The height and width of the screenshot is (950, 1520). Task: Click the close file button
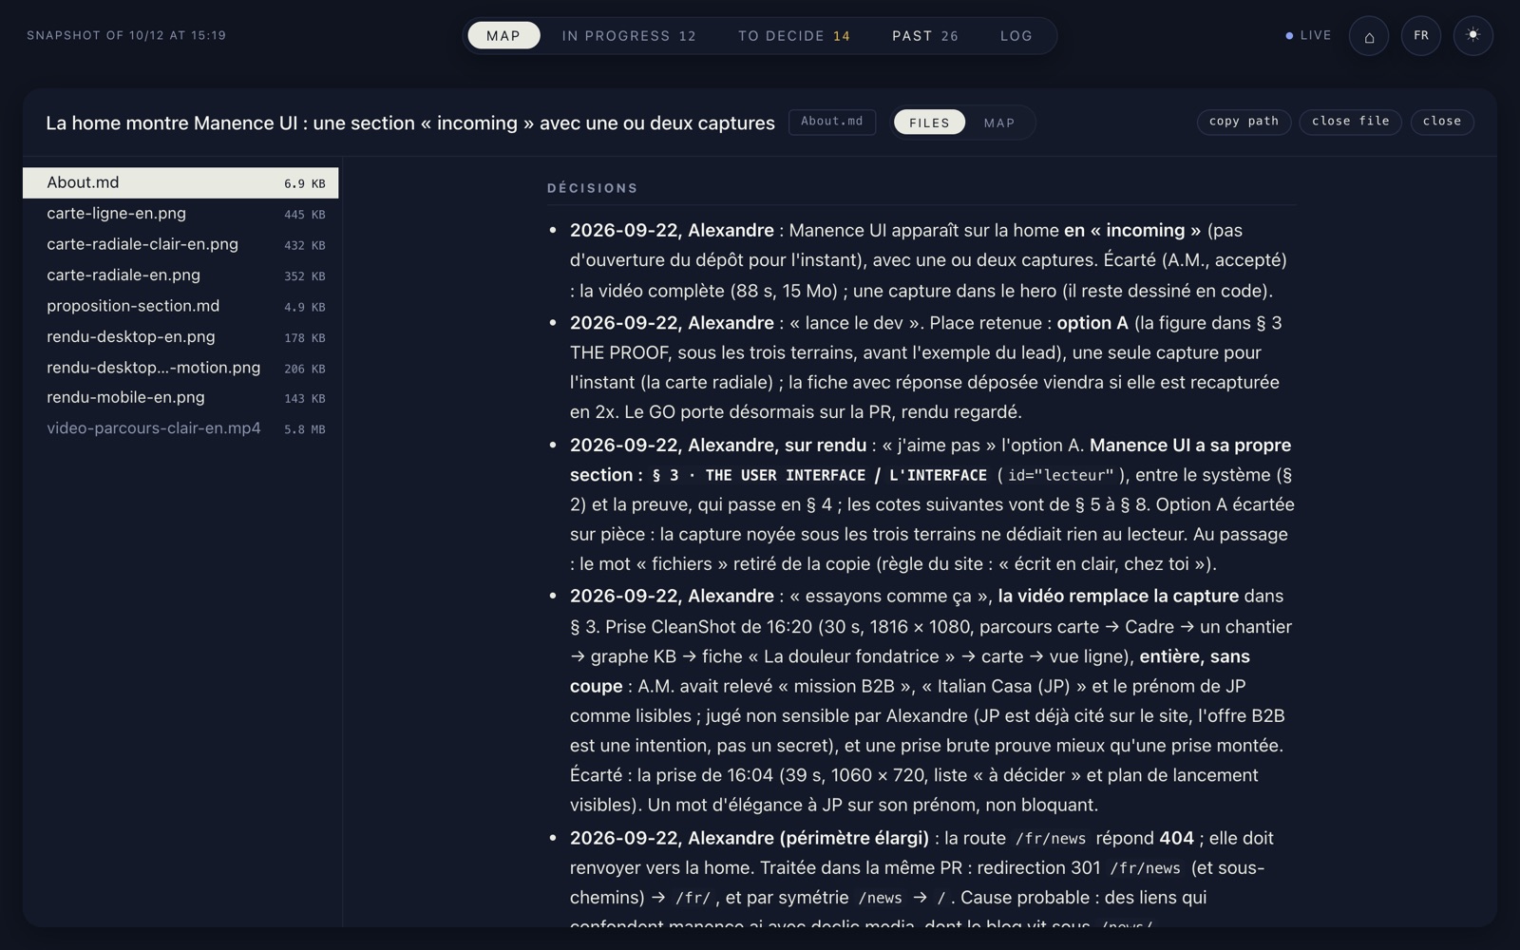click(x=1351, y=122)
